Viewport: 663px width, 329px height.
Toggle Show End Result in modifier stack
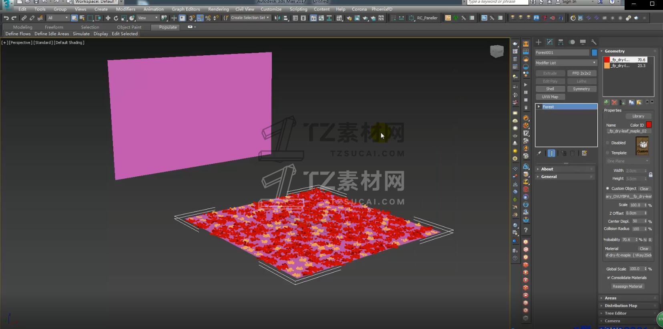[552, 153]
